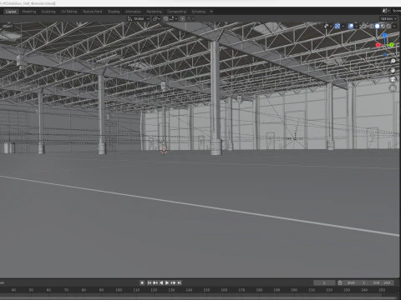Open the snapping options dropdown

[173, 18]
